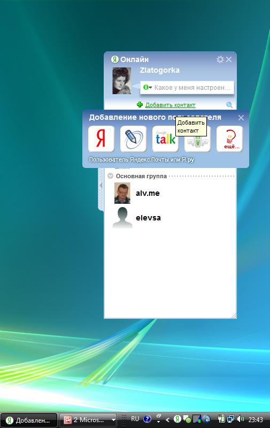Select the Google Talk service icon
Viewport: 270px width, 428px height.
[x=165, y=139]
